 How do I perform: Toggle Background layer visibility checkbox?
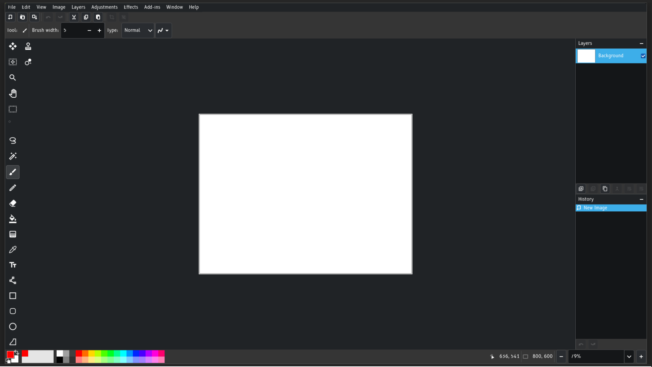coord(643,56)
